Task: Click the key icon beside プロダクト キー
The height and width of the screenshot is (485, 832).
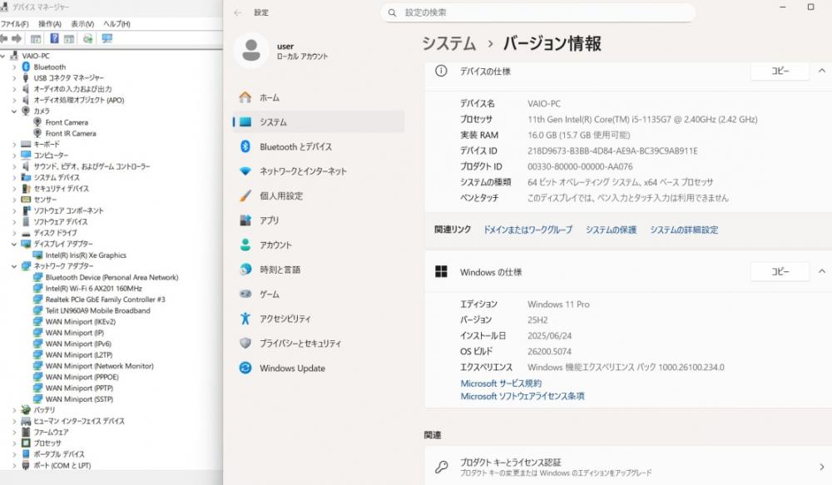Action: [442, 467]
